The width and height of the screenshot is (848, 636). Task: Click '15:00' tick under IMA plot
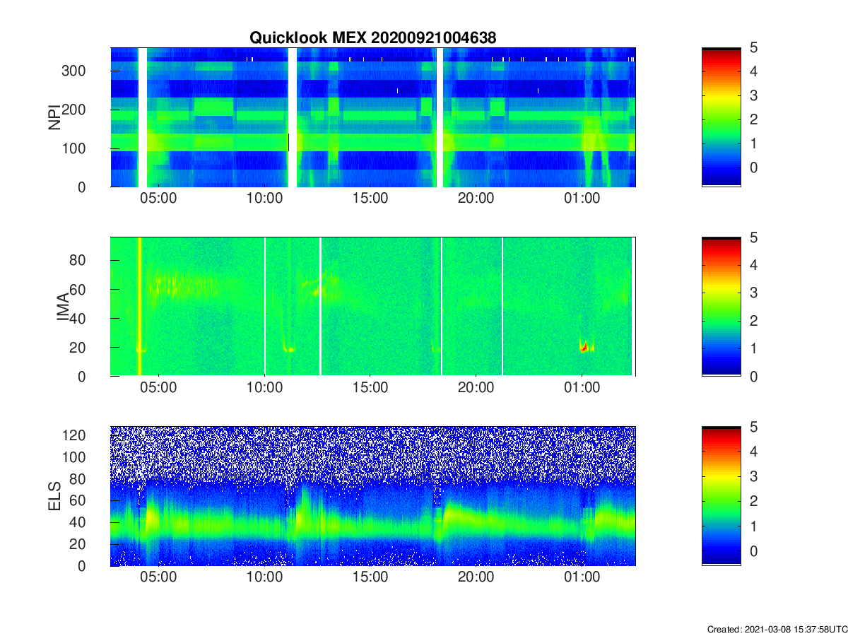click(370, 389)
